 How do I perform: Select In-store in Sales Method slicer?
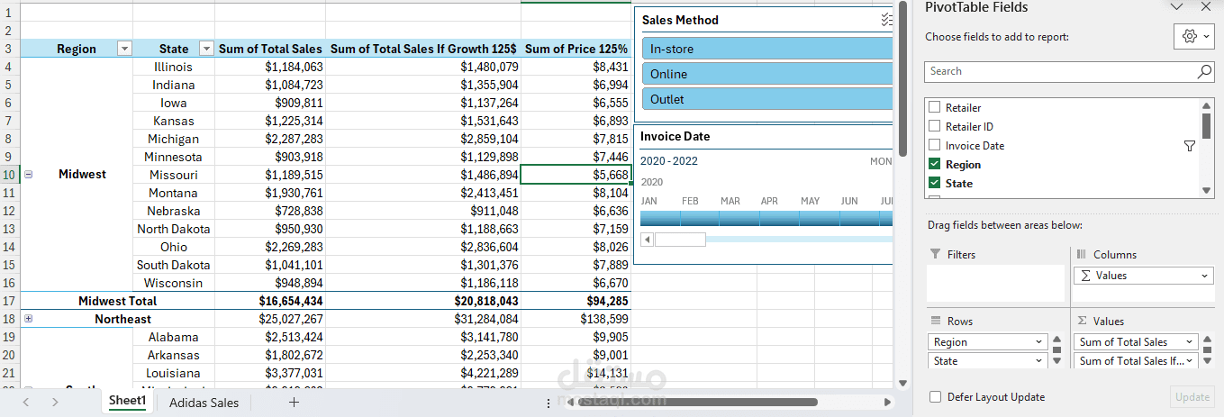click(766, 49)
